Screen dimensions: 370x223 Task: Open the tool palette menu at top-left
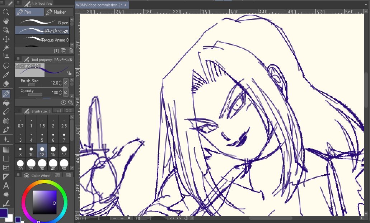2,3
